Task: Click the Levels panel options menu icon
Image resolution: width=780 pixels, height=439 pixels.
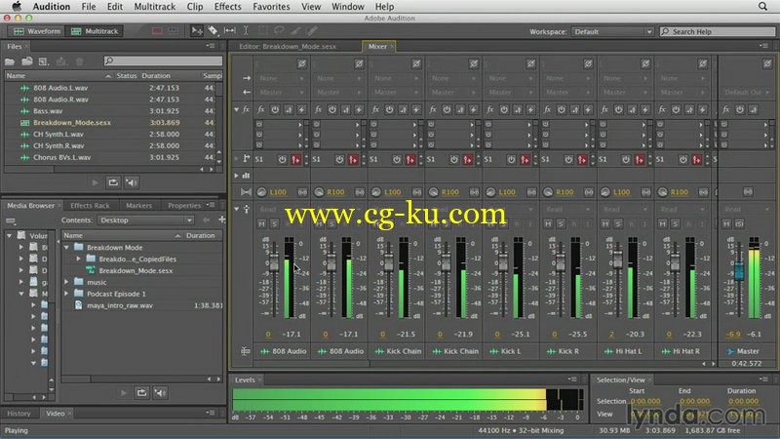Action: tap(572, 379)
